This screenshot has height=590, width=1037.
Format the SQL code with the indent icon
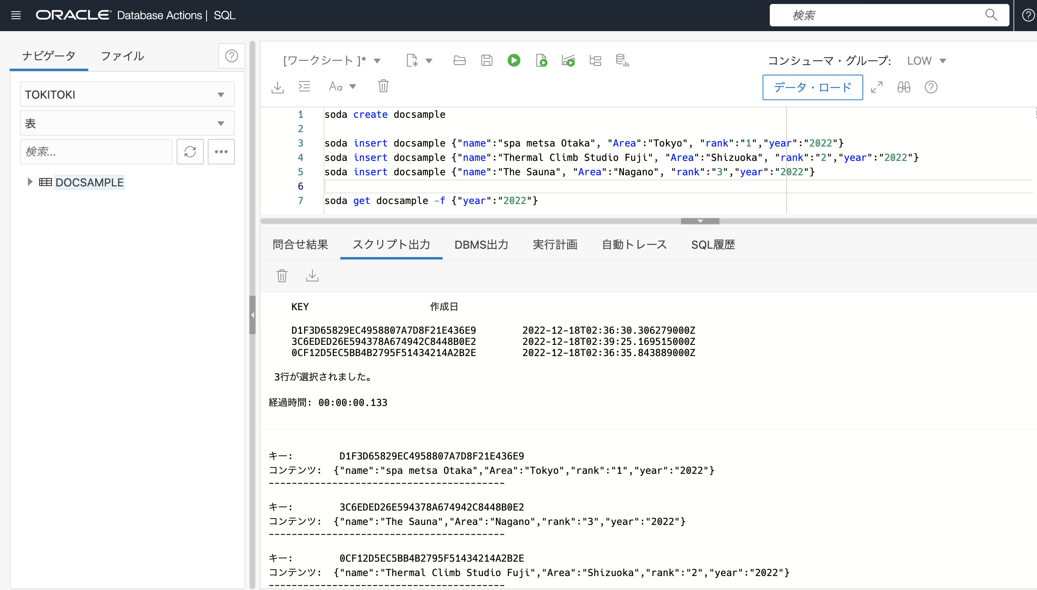tap(304, 86)
